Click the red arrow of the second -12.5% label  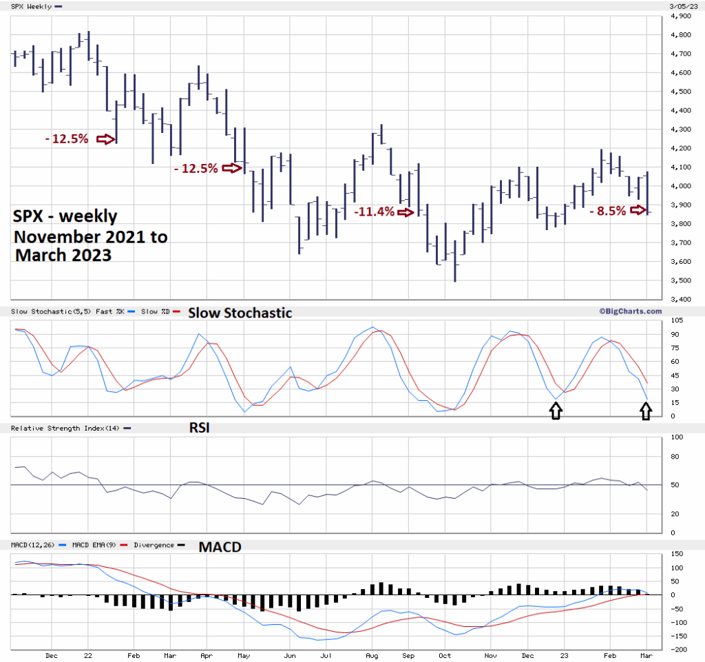click(x=232, y=167)
